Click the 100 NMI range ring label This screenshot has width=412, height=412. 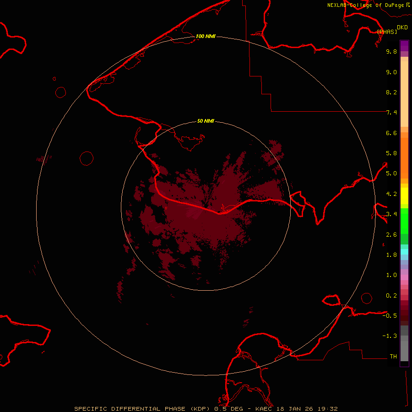206,36
